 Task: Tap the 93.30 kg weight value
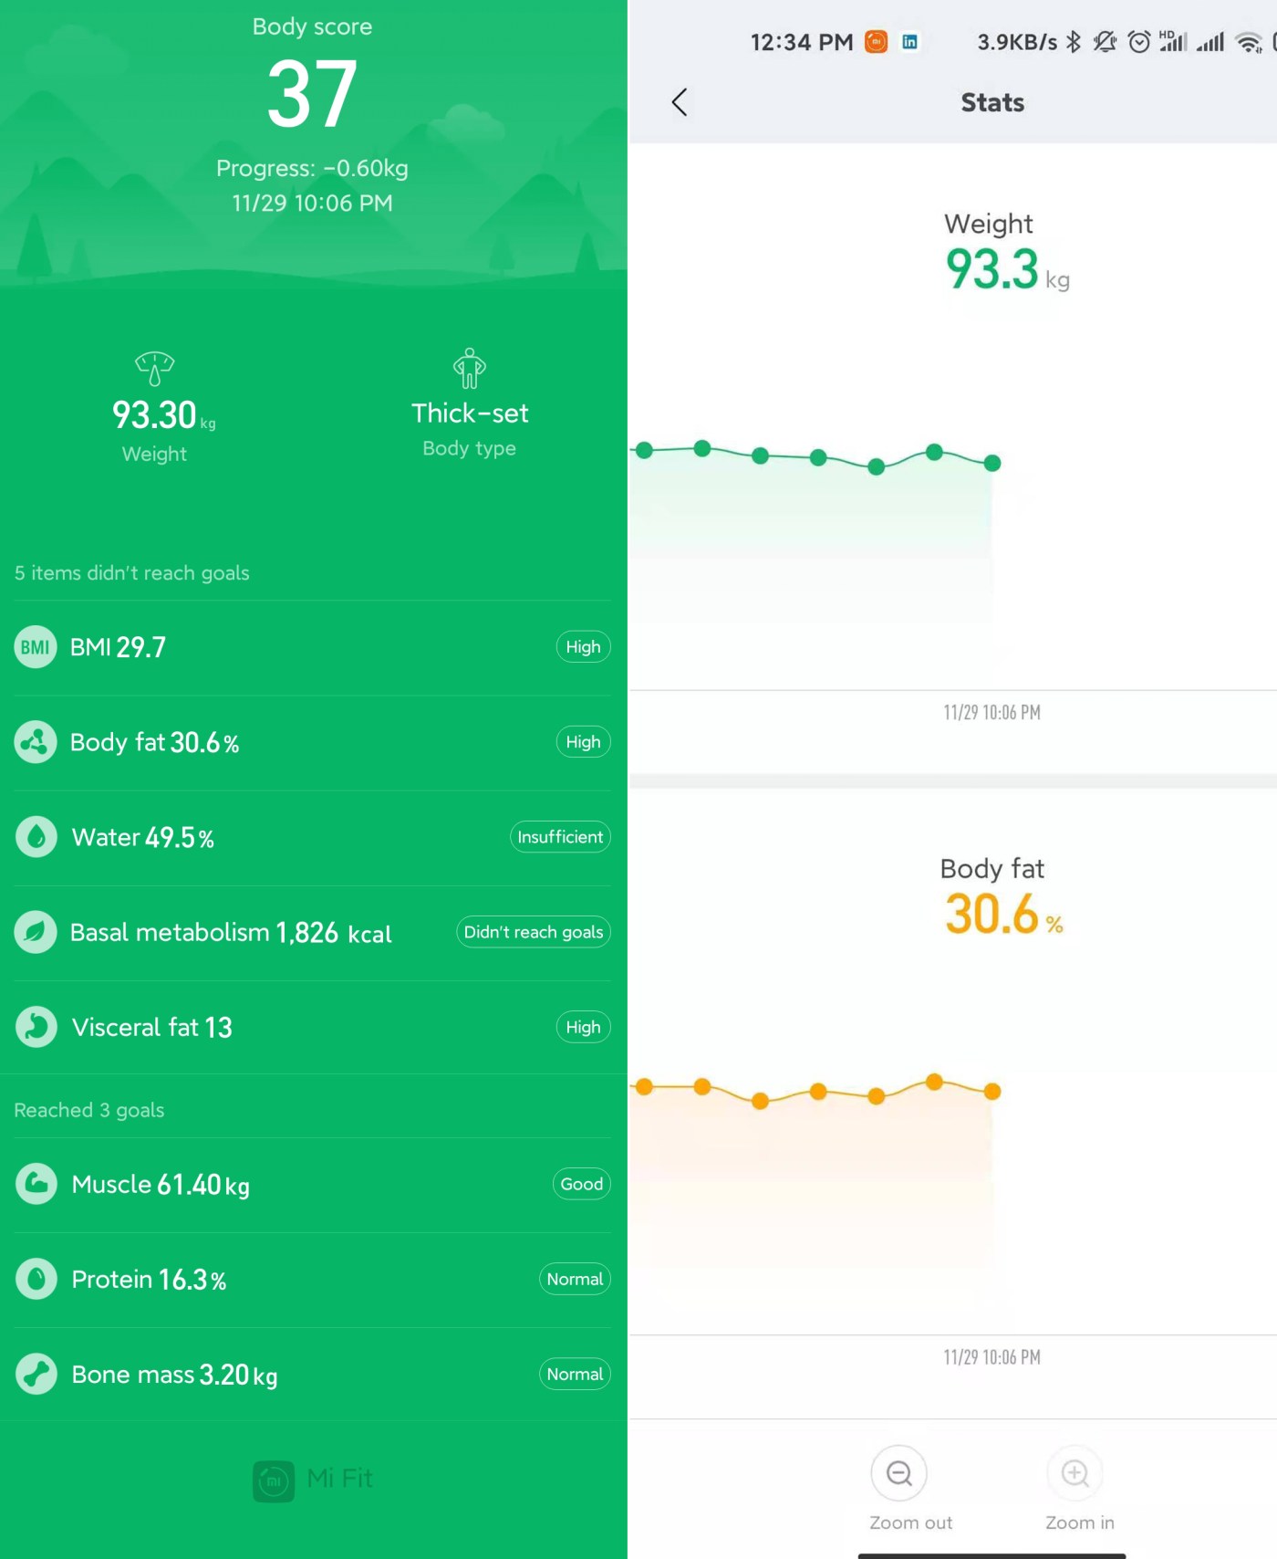(x=163, y=415)
